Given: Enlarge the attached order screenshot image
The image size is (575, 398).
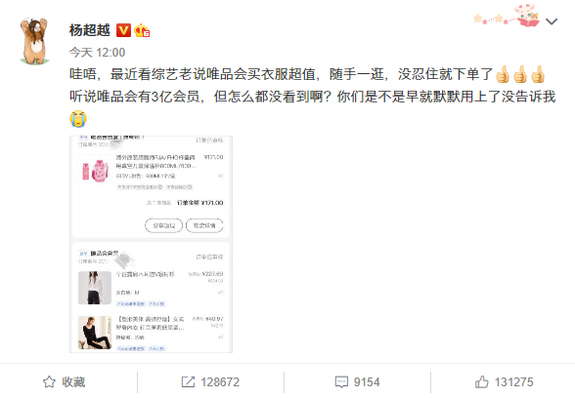Looking at the screenshot, I should pyautogui.click(x=151, y=244).
